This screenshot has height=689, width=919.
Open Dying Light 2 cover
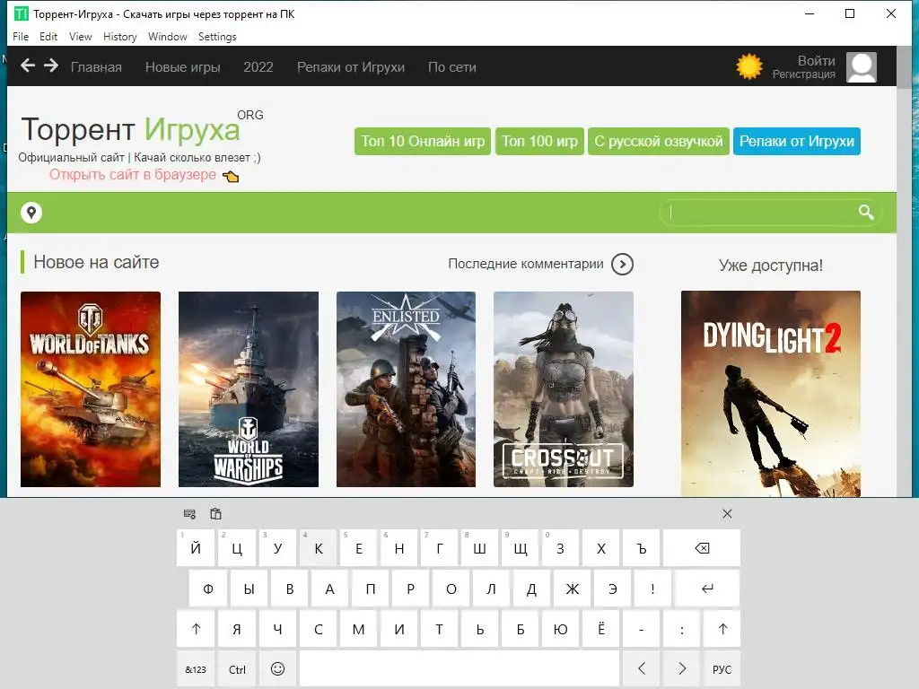pyautogui.click(x=771, y=394)
